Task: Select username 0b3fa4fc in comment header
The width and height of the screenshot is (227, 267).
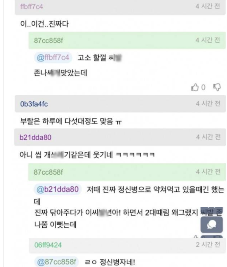Action: pos(34,104)
